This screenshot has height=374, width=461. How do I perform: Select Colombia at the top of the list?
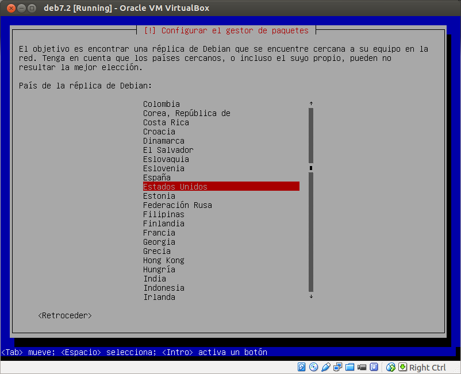[x=162, y=104]
